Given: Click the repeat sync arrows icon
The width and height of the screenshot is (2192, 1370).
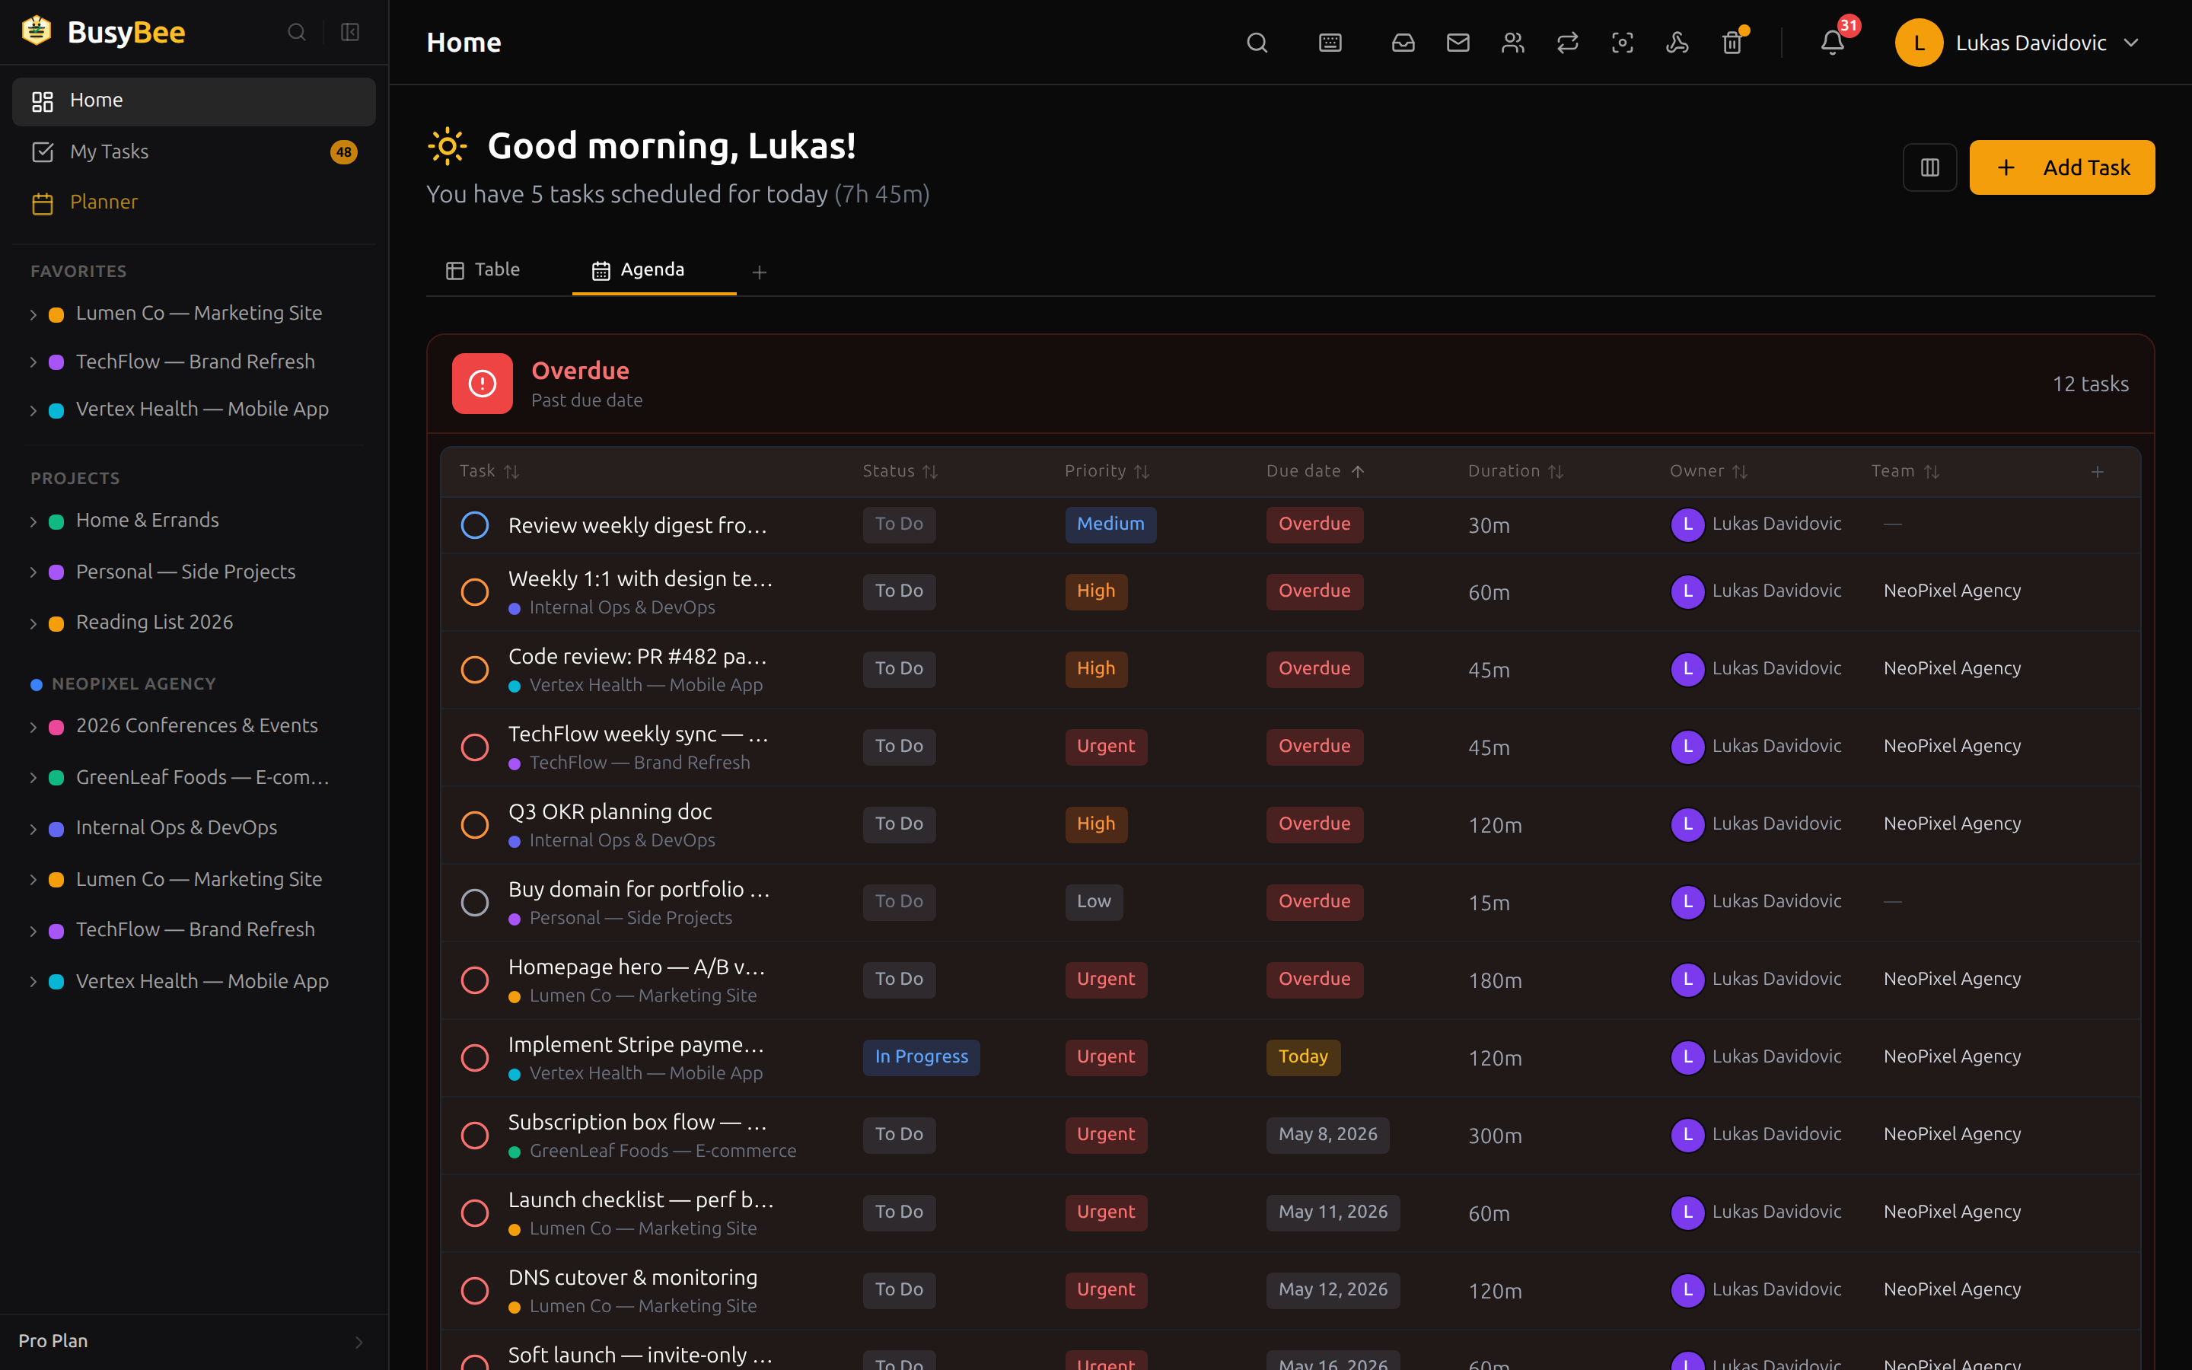Looking at the screenshot, I should coord(1567,43).
